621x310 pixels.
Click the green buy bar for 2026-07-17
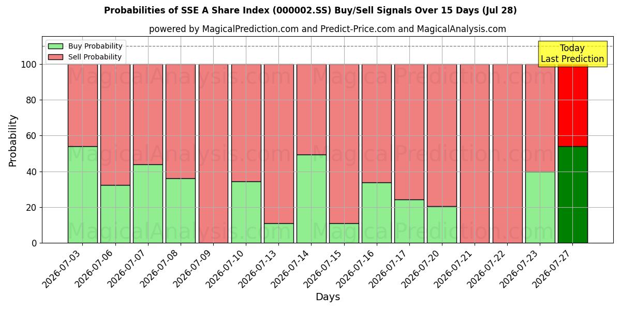point(409,221)
